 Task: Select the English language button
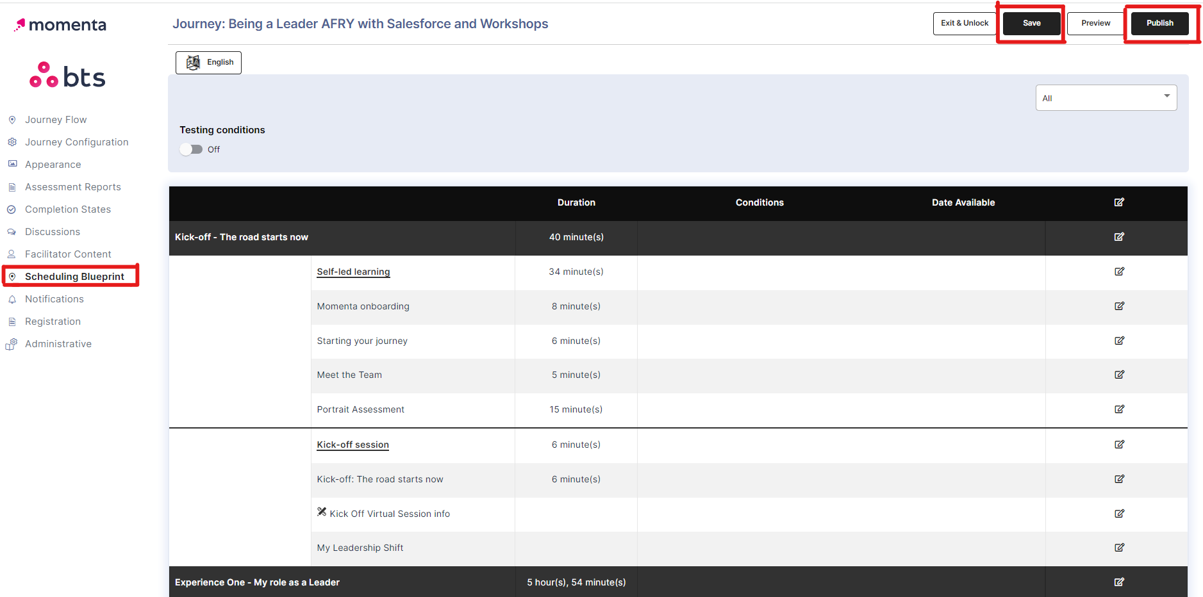(x=208, y=63)
